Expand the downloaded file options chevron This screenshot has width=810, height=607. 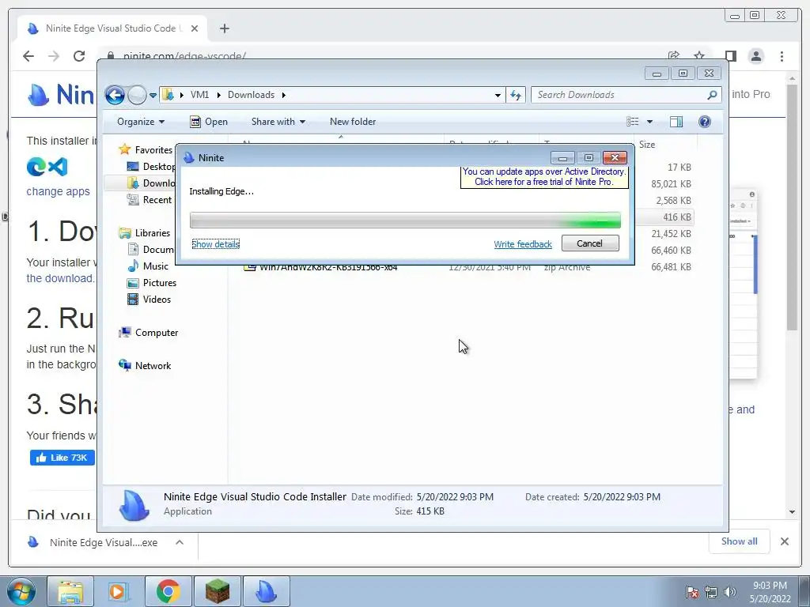180,542
